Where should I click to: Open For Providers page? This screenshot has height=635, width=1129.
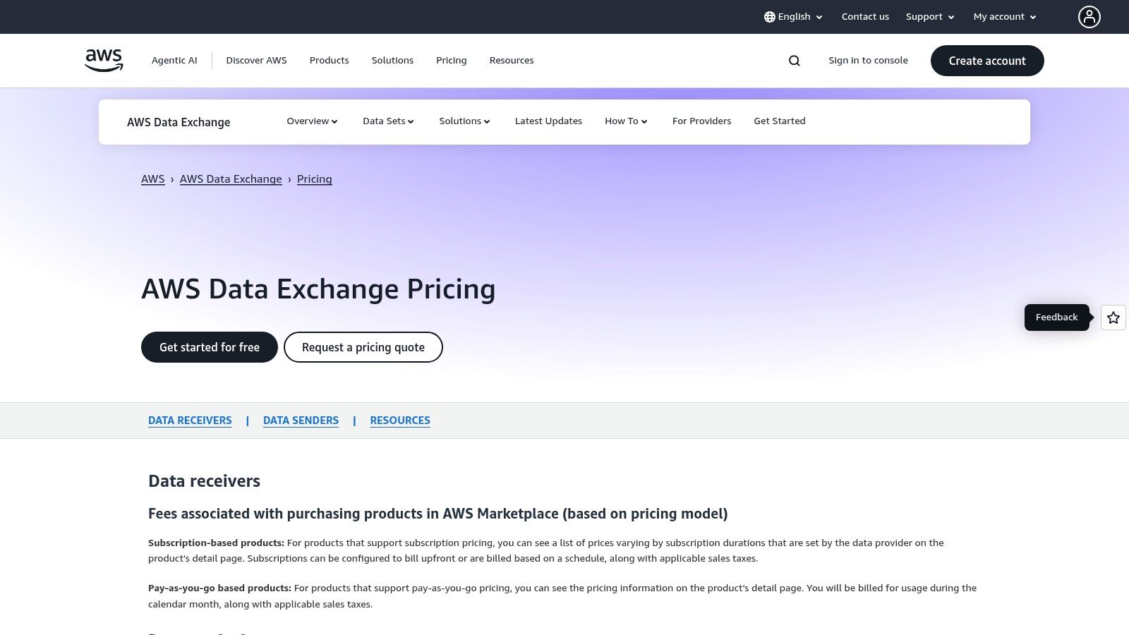[x=701, y=121]
